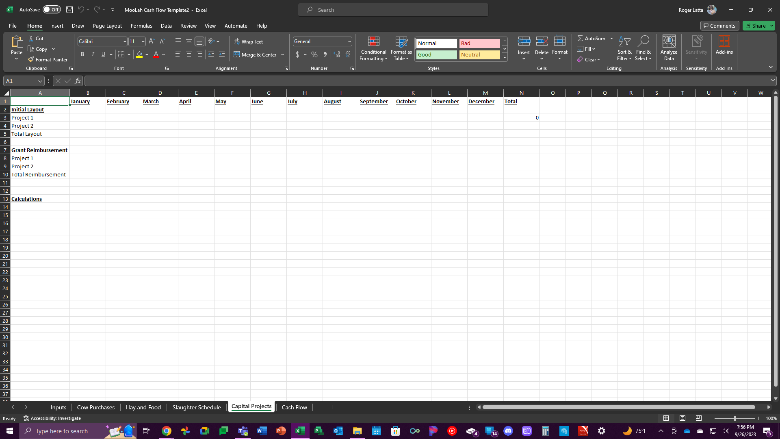Enable bold formatting on selection
The width and height of the screenshot is (780, 439).
(x=83, y=55)
